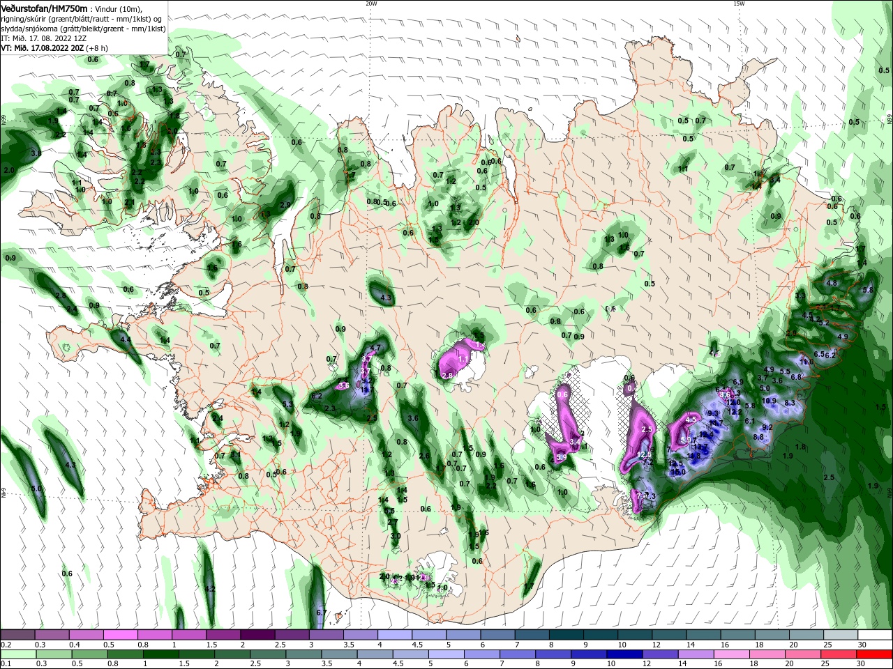Click the 2.9 precipitation value on the map
The image size is (893, 669).
click(x=285, y=205)
